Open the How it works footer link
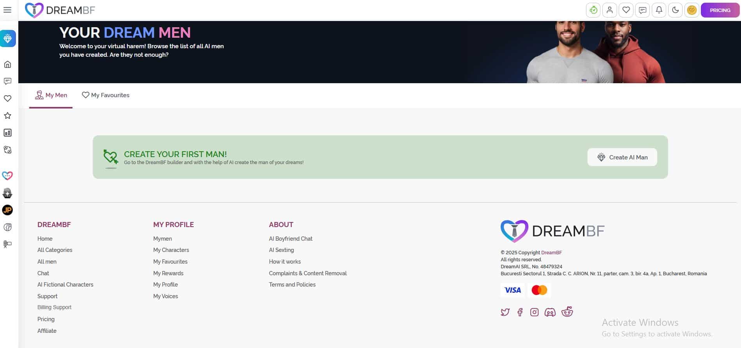The image size is (741, 348). tap(285, 262)
